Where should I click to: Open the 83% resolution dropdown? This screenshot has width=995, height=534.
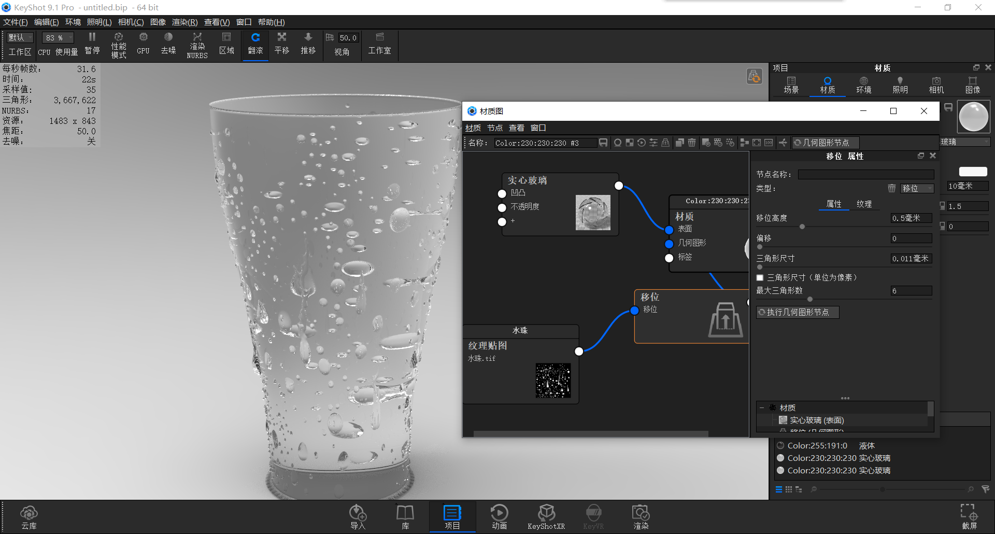click(57, 37)
